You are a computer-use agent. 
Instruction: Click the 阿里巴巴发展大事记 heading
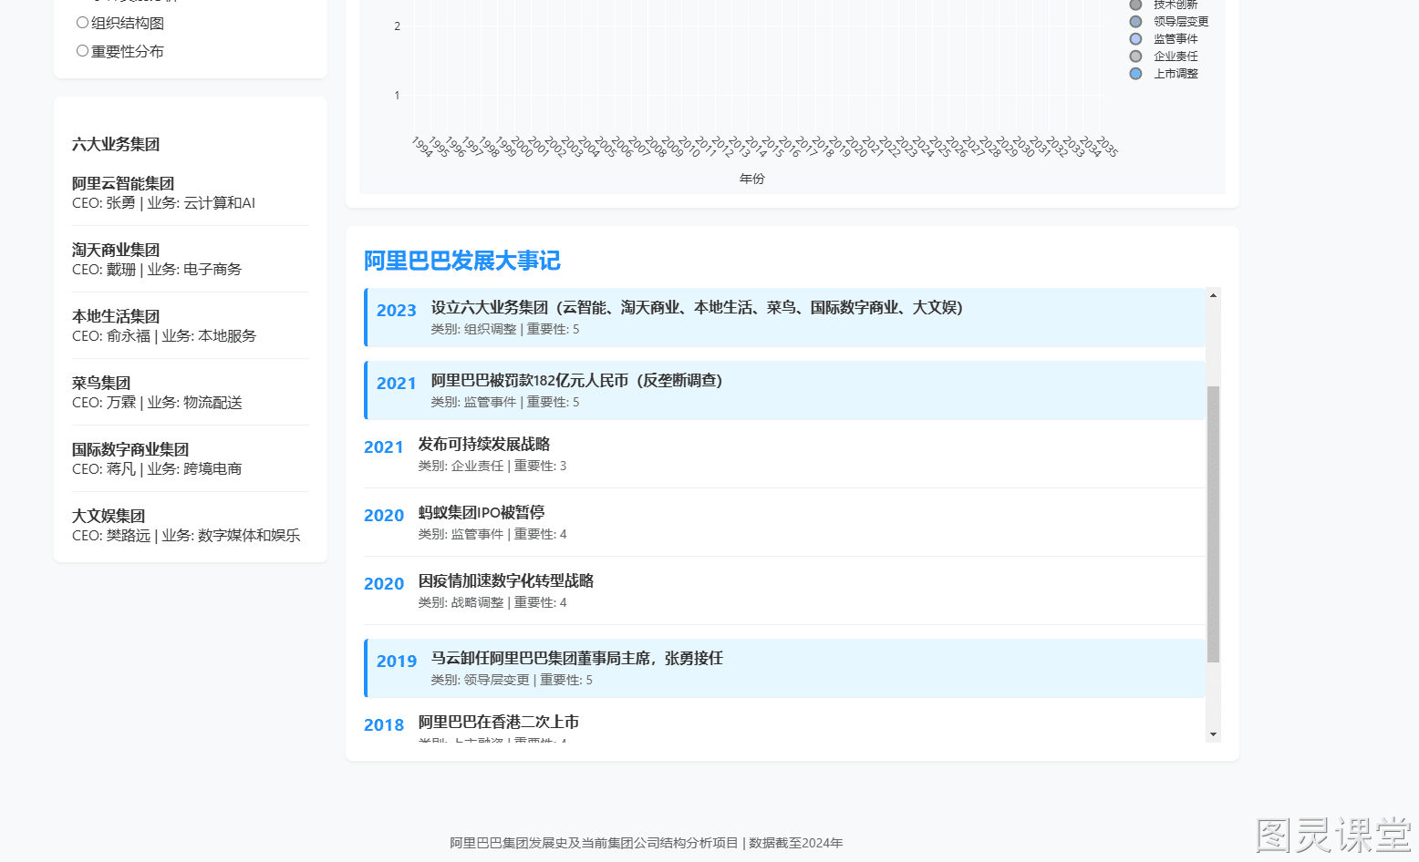click(462, 262)
